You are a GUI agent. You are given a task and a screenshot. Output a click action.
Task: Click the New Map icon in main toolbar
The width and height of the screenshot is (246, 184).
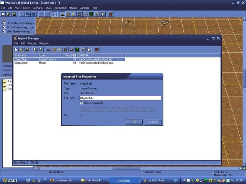tap(3, 14)
